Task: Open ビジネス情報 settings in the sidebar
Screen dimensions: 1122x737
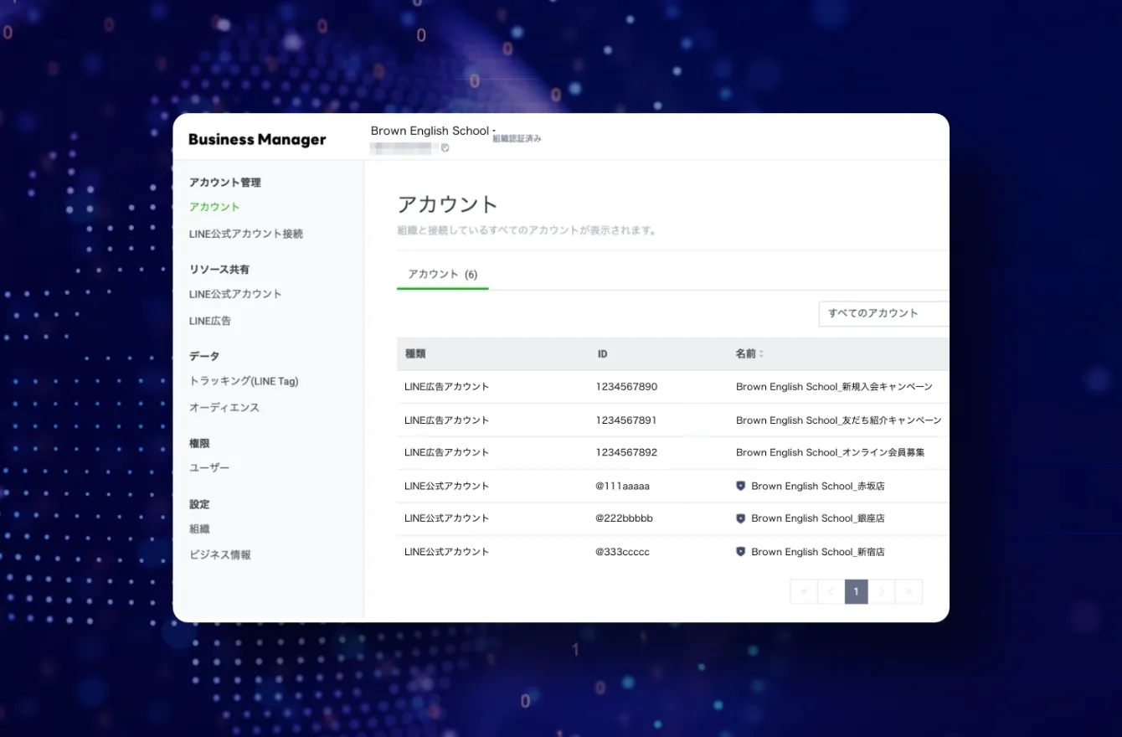Action: point(220,554)
